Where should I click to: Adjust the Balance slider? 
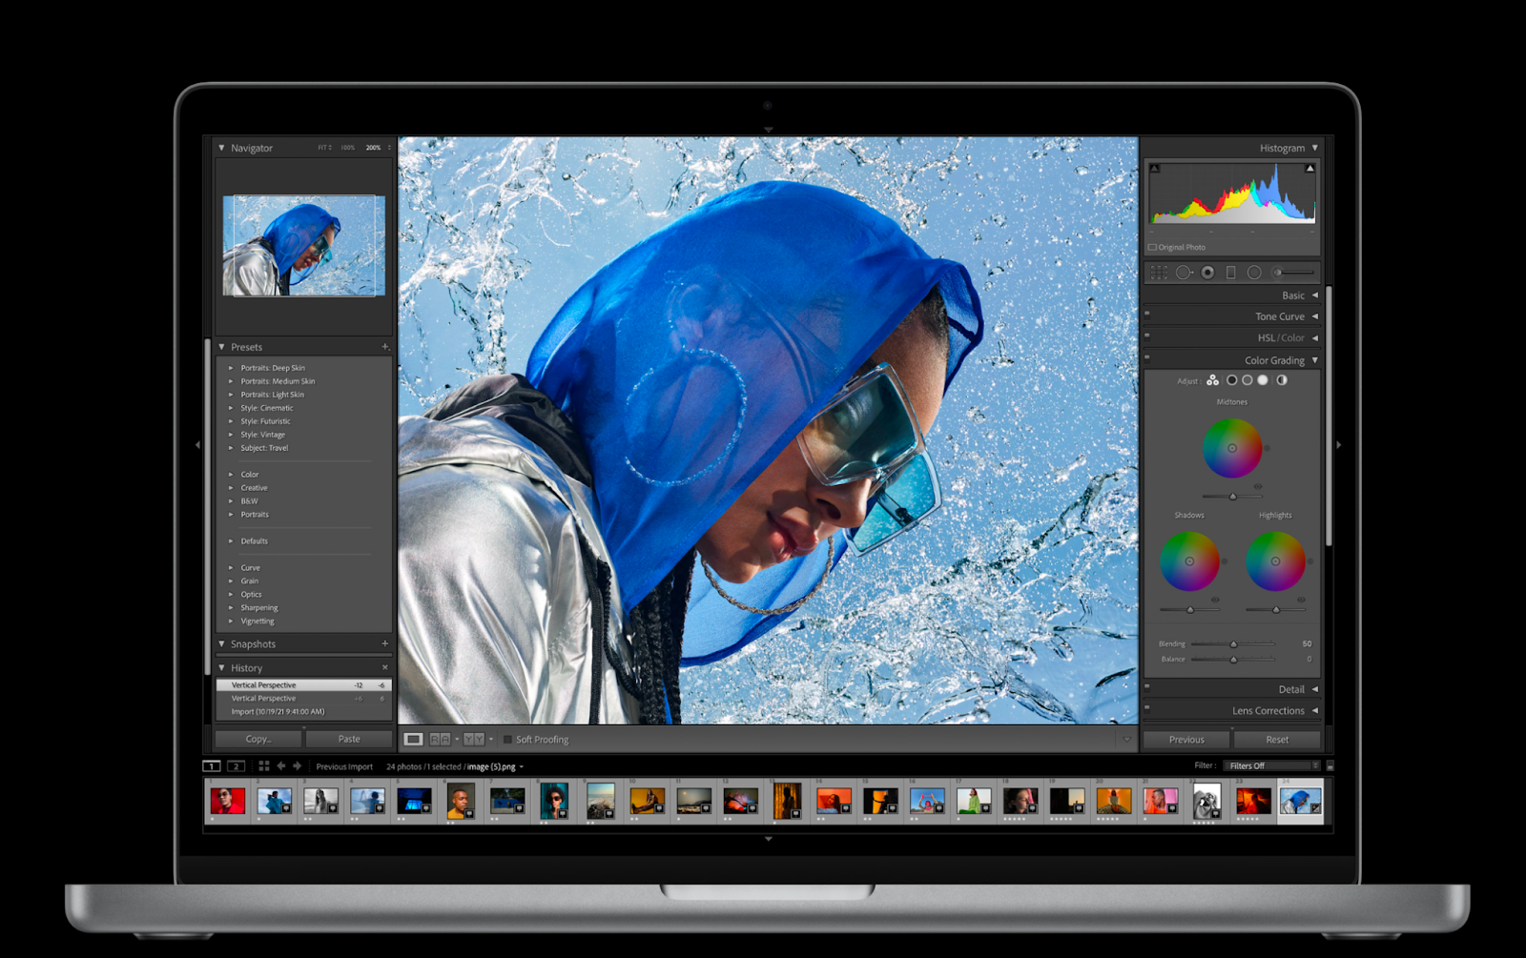point(1233,659)
